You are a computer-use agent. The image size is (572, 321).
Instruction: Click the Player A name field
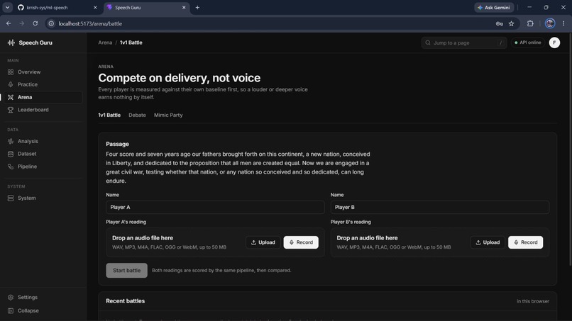[215, 207]
